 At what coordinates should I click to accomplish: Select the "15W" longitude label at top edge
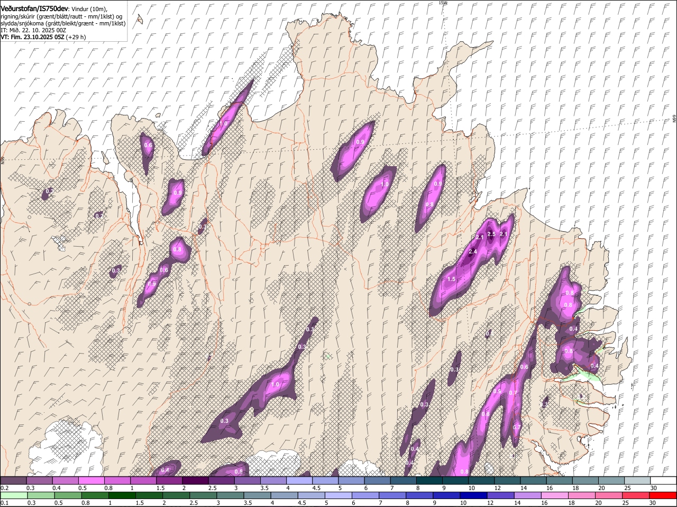(x=443, y=3)
